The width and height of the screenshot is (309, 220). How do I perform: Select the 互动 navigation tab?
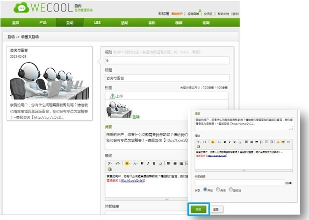70,23
